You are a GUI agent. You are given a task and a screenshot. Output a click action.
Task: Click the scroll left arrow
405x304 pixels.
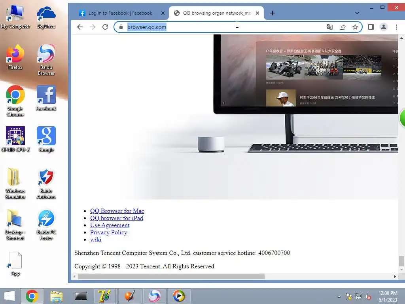tap(74, 276)
